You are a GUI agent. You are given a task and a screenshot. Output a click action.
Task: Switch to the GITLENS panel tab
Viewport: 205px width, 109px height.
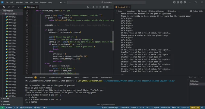pos(95,77)
